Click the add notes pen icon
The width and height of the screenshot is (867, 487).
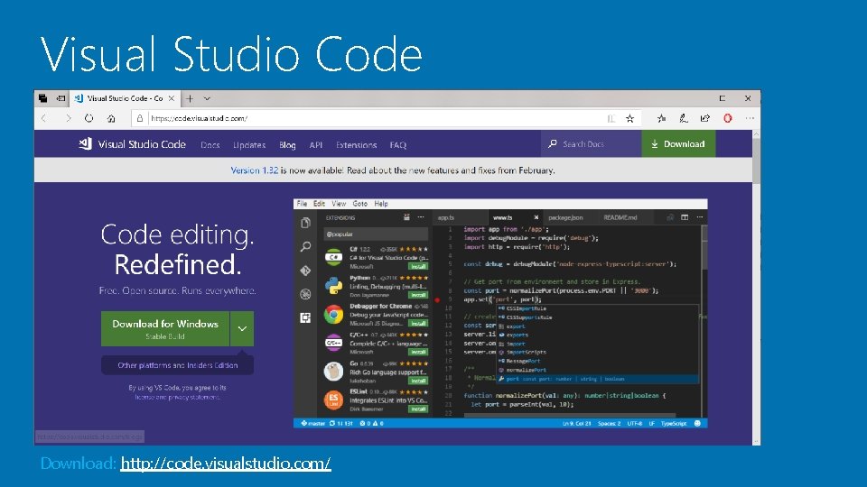tap(684, 118)
